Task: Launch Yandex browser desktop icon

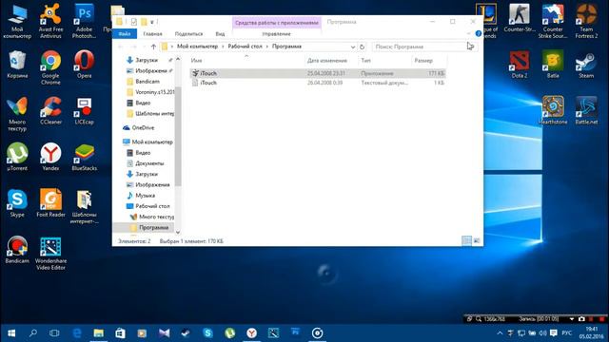Action: click(x=50, y=157)
